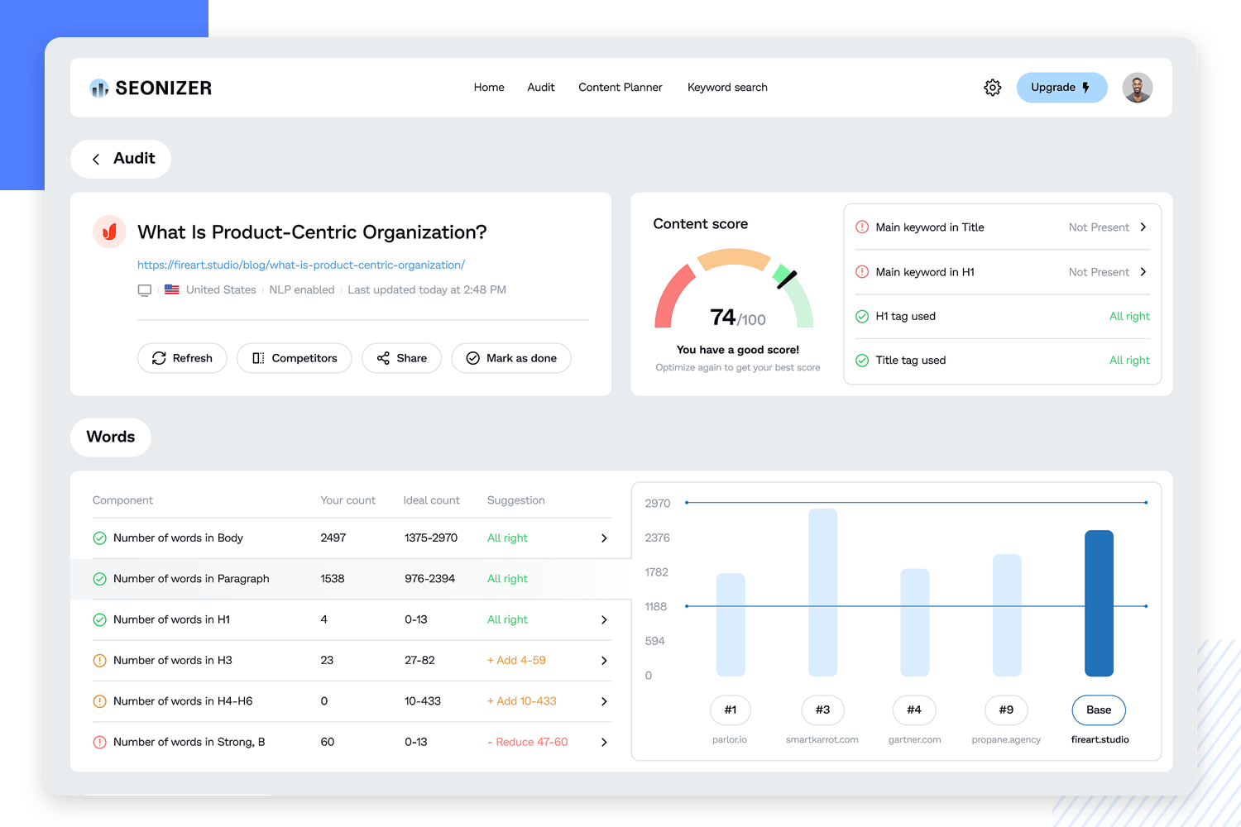Click All right status for Title tag used
This screenshot has width=1241, height=827.
tap(1129, 361)
